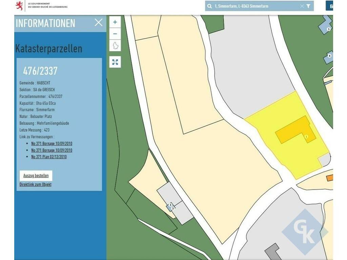Clear the address search field

tap(302, 6)
